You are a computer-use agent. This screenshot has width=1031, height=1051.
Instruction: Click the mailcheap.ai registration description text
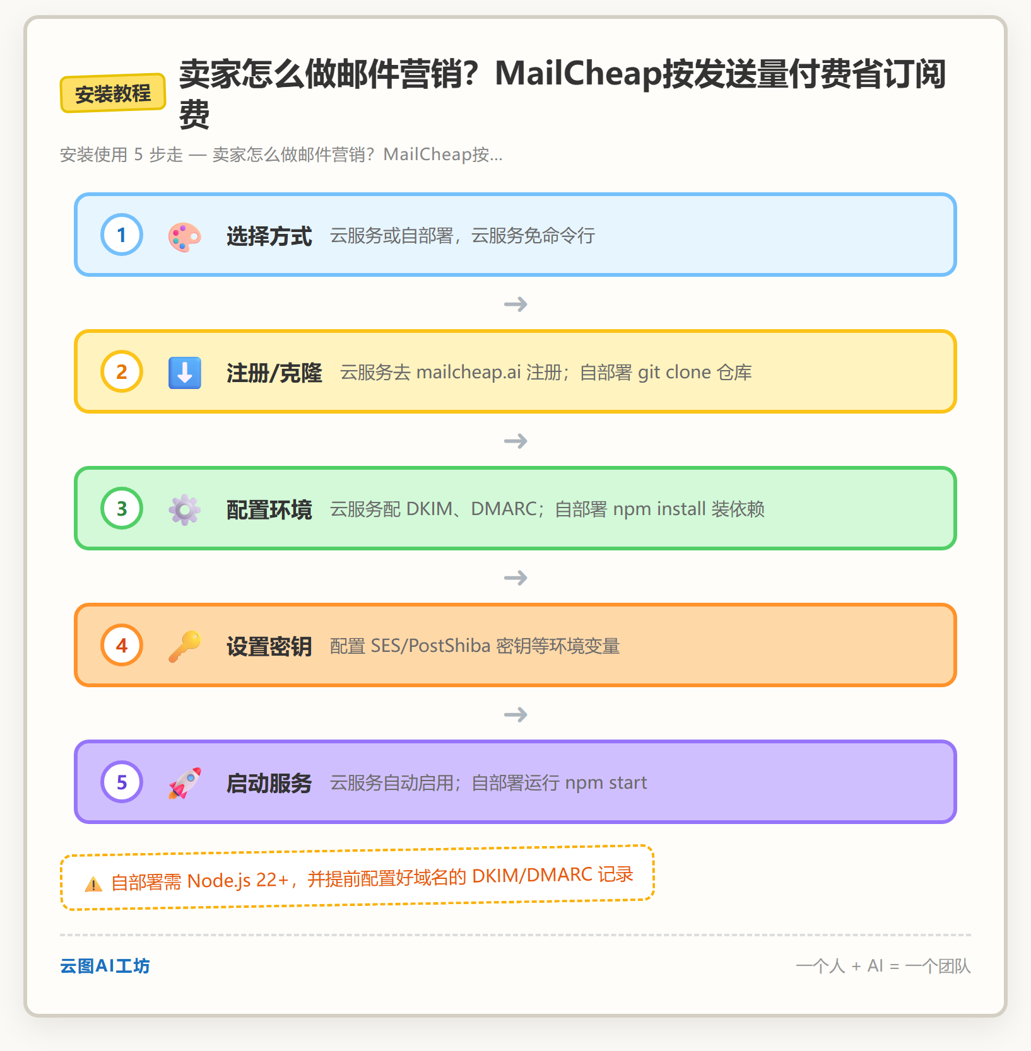click(x=546, y=373)
